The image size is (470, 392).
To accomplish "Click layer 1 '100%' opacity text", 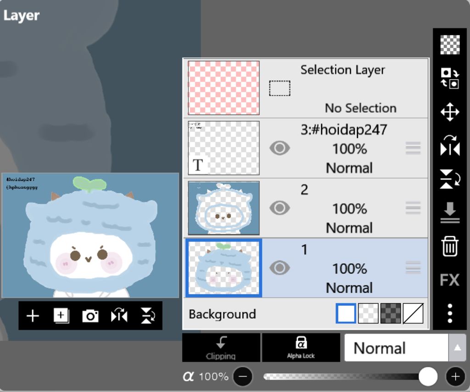I will [349, 269].
